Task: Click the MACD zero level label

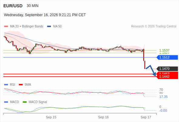Action: pyautogui.click(x=160, y=107)
